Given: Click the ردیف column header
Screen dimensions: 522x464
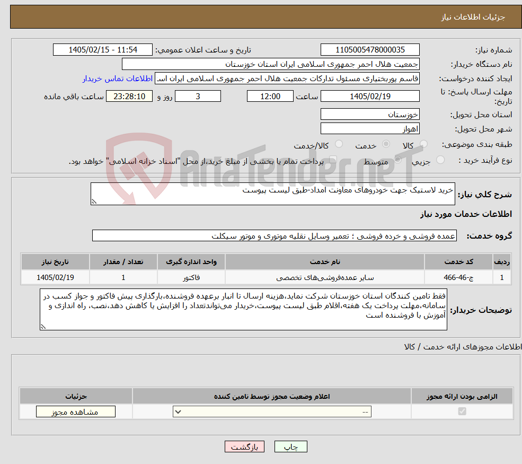Looking at the screenshot, I should (502, 262).
